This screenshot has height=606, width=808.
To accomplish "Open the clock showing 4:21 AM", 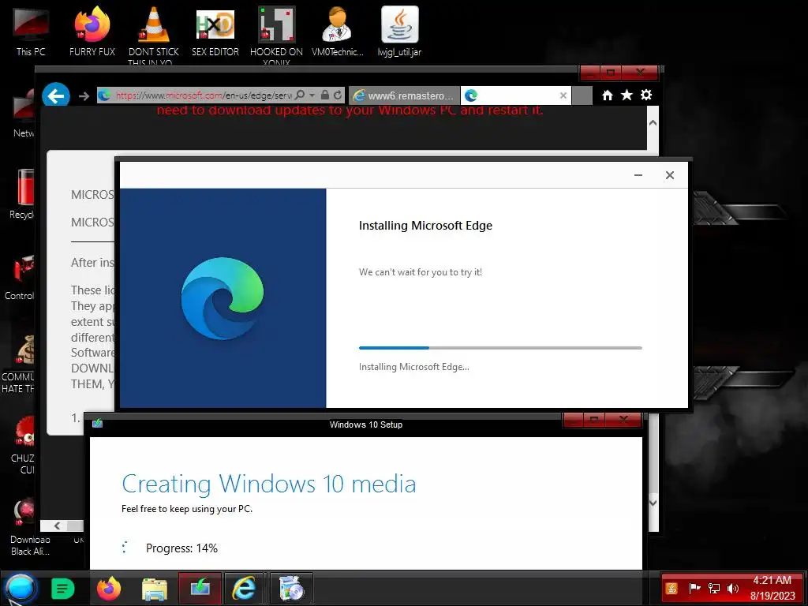I will coord(772,588).
